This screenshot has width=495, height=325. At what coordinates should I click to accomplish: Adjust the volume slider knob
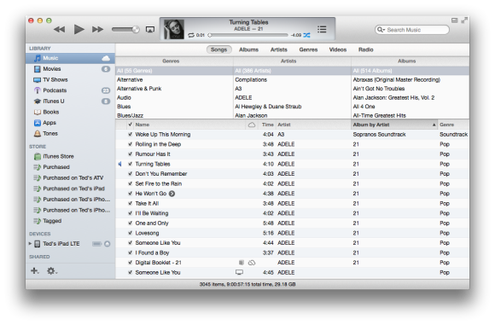coord(136,29)
